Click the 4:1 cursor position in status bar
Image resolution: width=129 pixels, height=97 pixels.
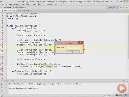point(106,96)
